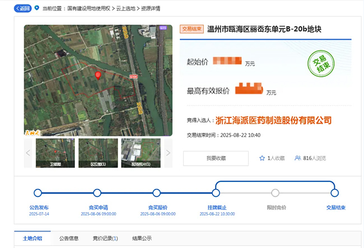Open the 结果公示 tab
364x248 pixels.
tap(142, 238)
